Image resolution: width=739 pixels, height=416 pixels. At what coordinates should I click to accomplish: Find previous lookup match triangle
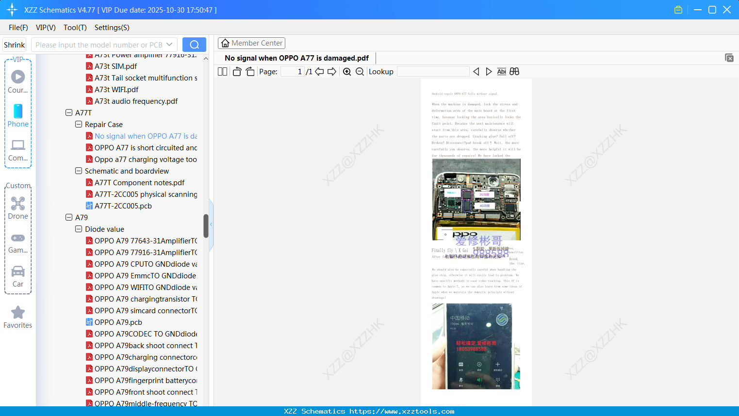(x=476, y=72)
